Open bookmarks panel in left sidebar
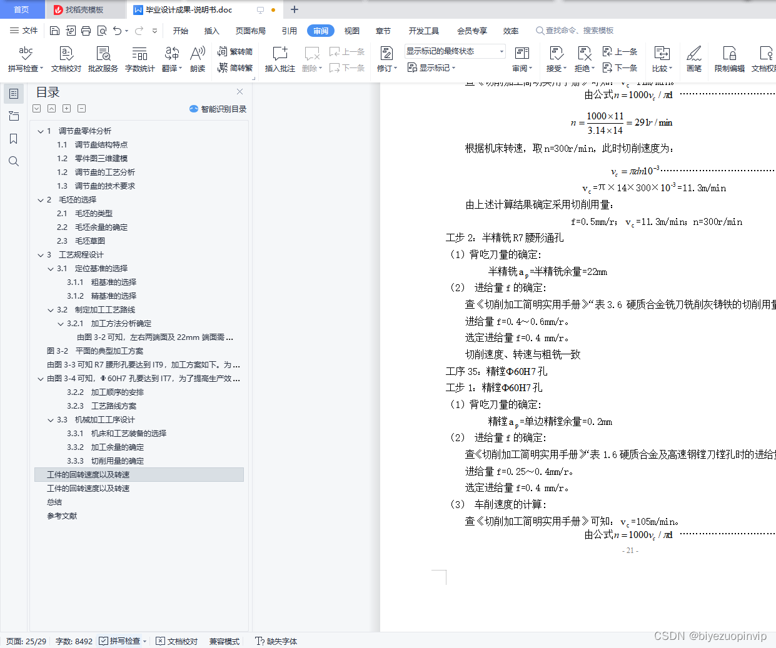The width and height of the screenshot is (776, 648). pyautogui.click(x=13, y=139)
